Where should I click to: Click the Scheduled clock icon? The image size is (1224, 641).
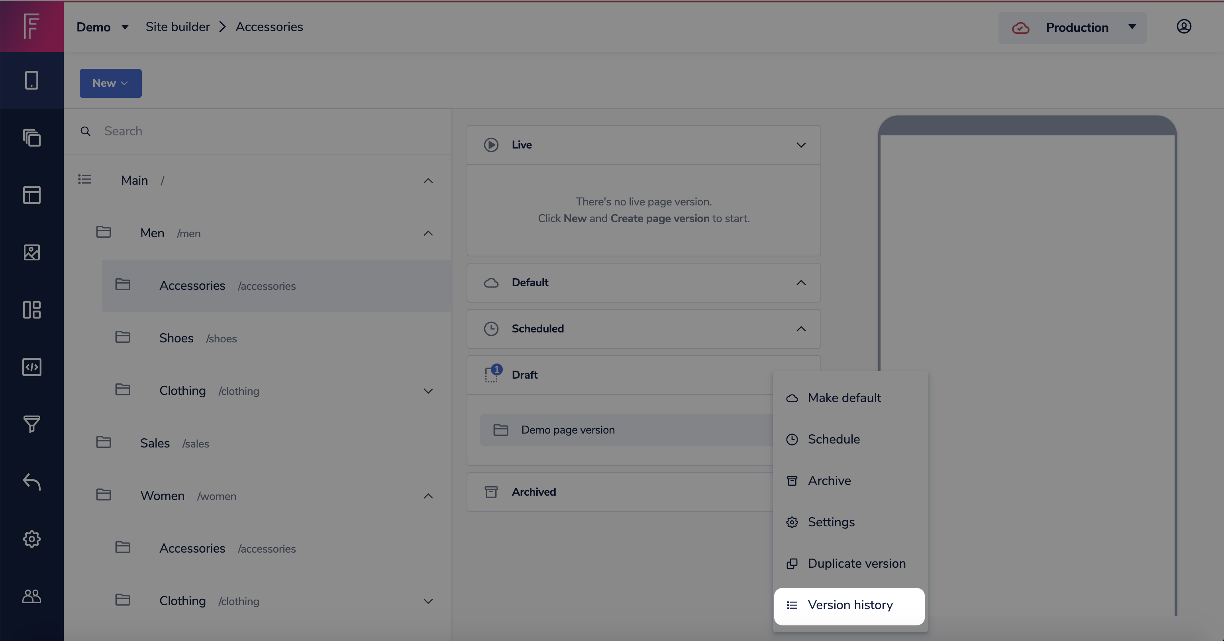(x=491, y=329)
